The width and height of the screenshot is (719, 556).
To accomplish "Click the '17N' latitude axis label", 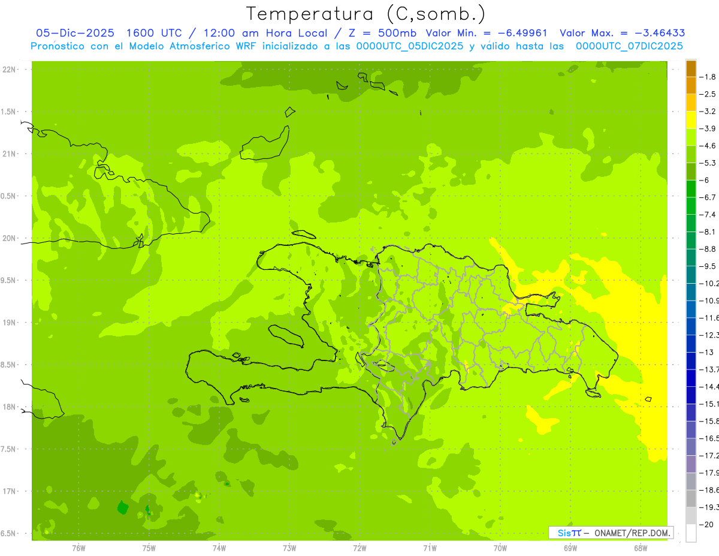I will click(x=9, y=491).
